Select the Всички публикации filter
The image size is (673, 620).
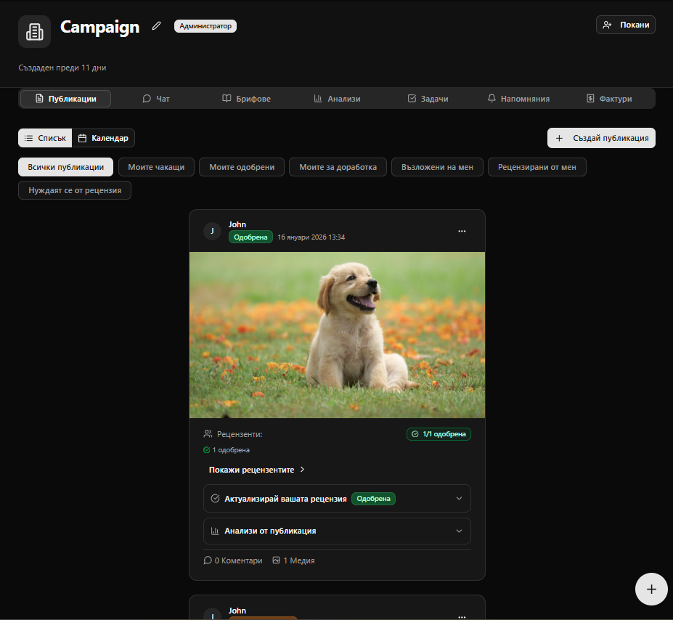tap(65, 167)
